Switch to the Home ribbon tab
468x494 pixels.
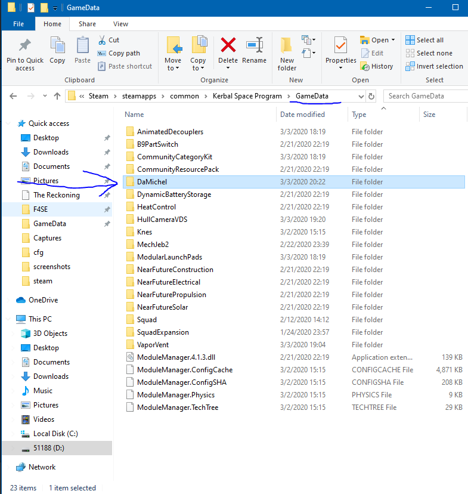(52, 24)
